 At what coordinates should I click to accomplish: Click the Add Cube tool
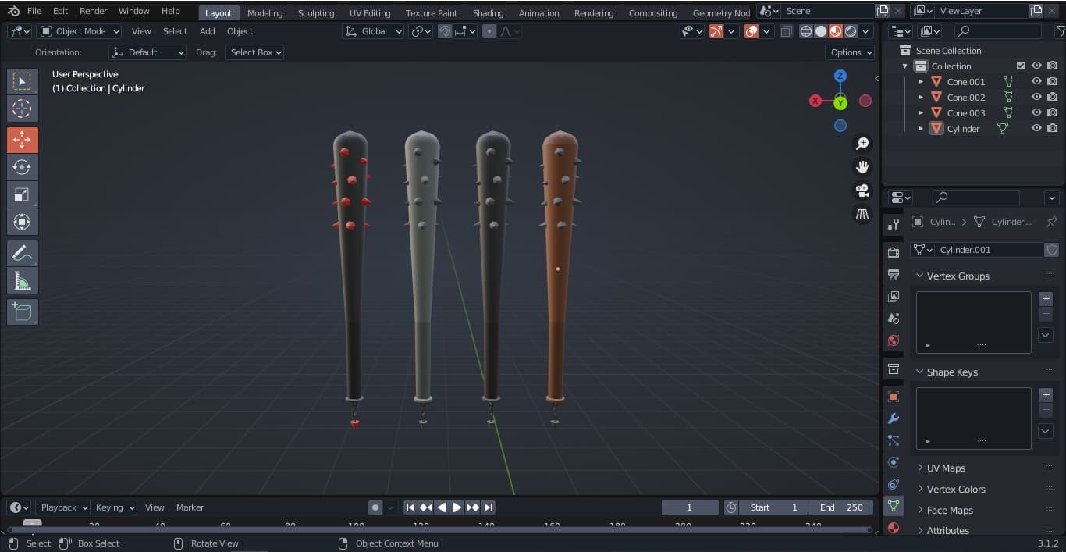tap(22, 312)
